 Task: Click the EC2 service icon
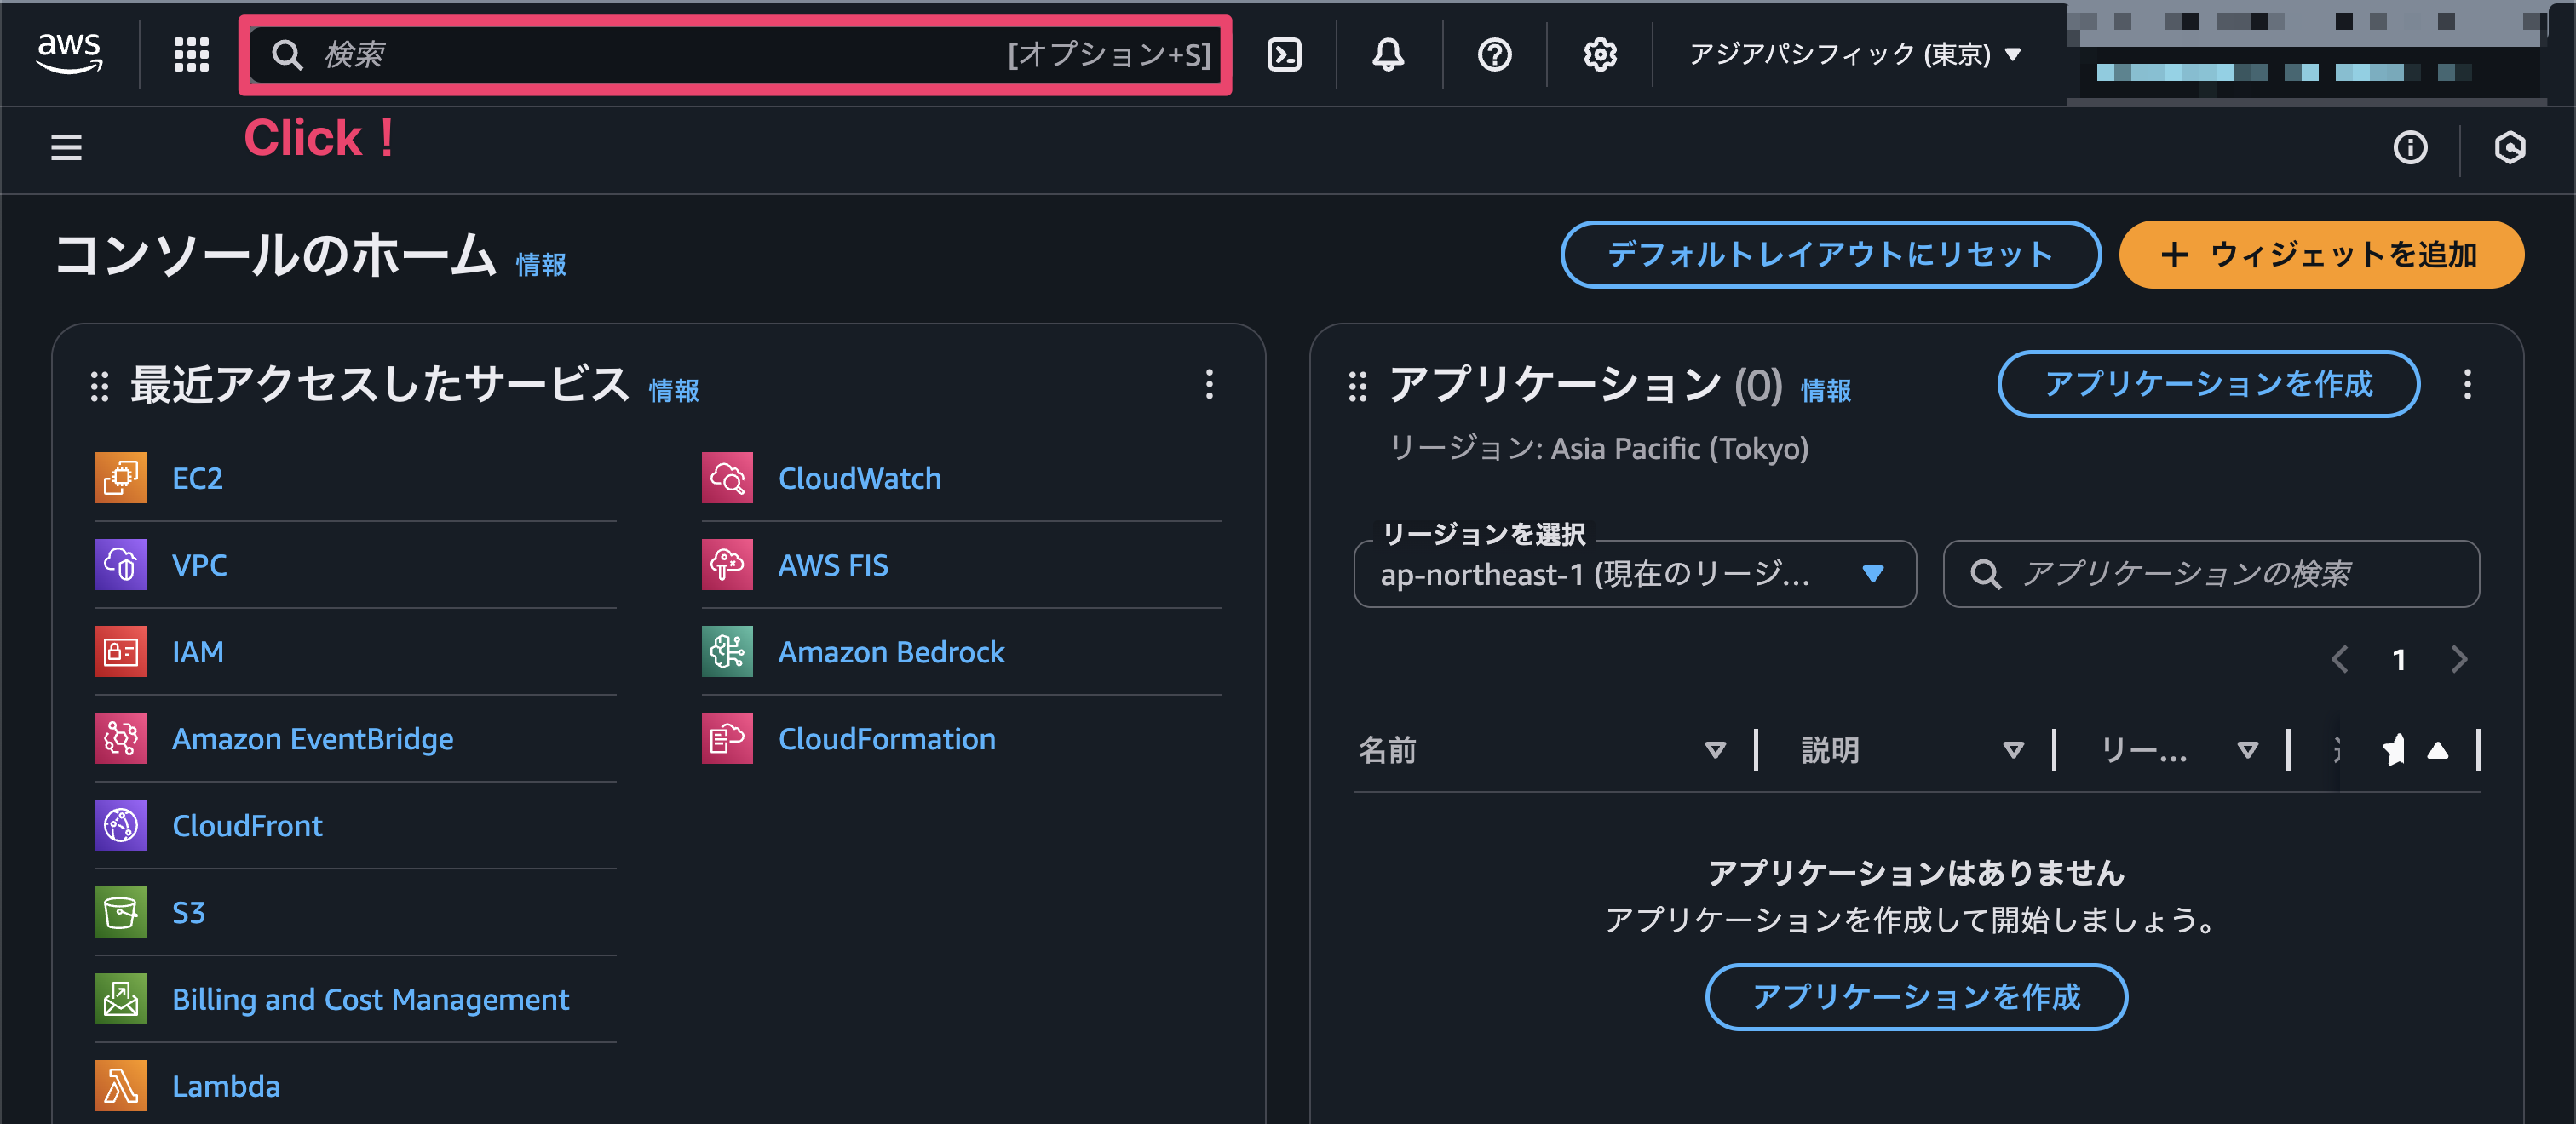[120, 477]
